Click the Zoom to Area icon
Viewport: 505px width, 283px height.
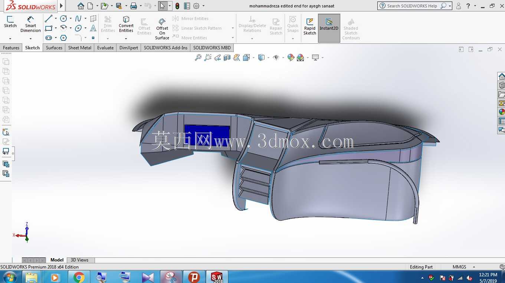(x=208, y=57)
